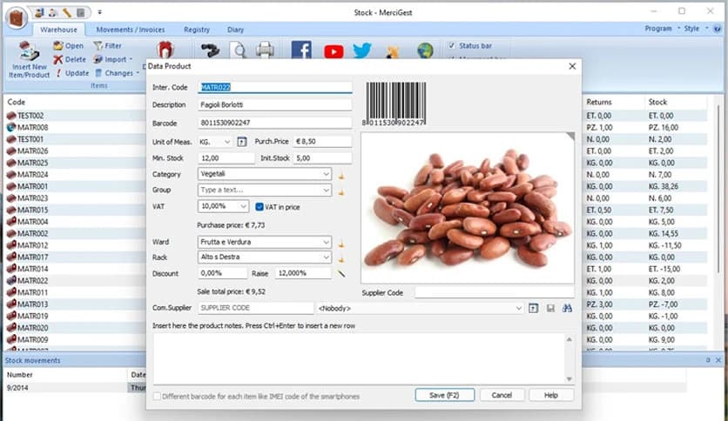Open the Diary ribbon tab
Image resolution: width=728 pixels, height=421 pixels.
235,29
